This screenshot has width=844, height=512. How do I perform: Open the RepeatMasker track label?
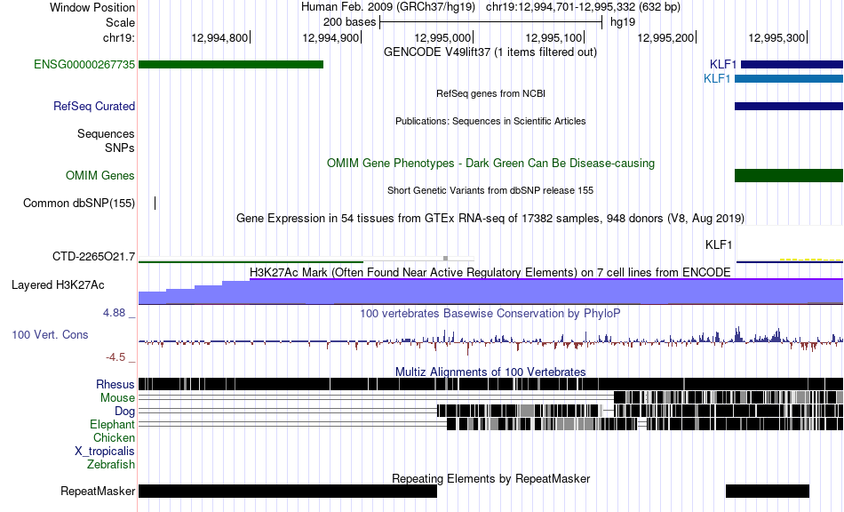(x=98, y=491)
